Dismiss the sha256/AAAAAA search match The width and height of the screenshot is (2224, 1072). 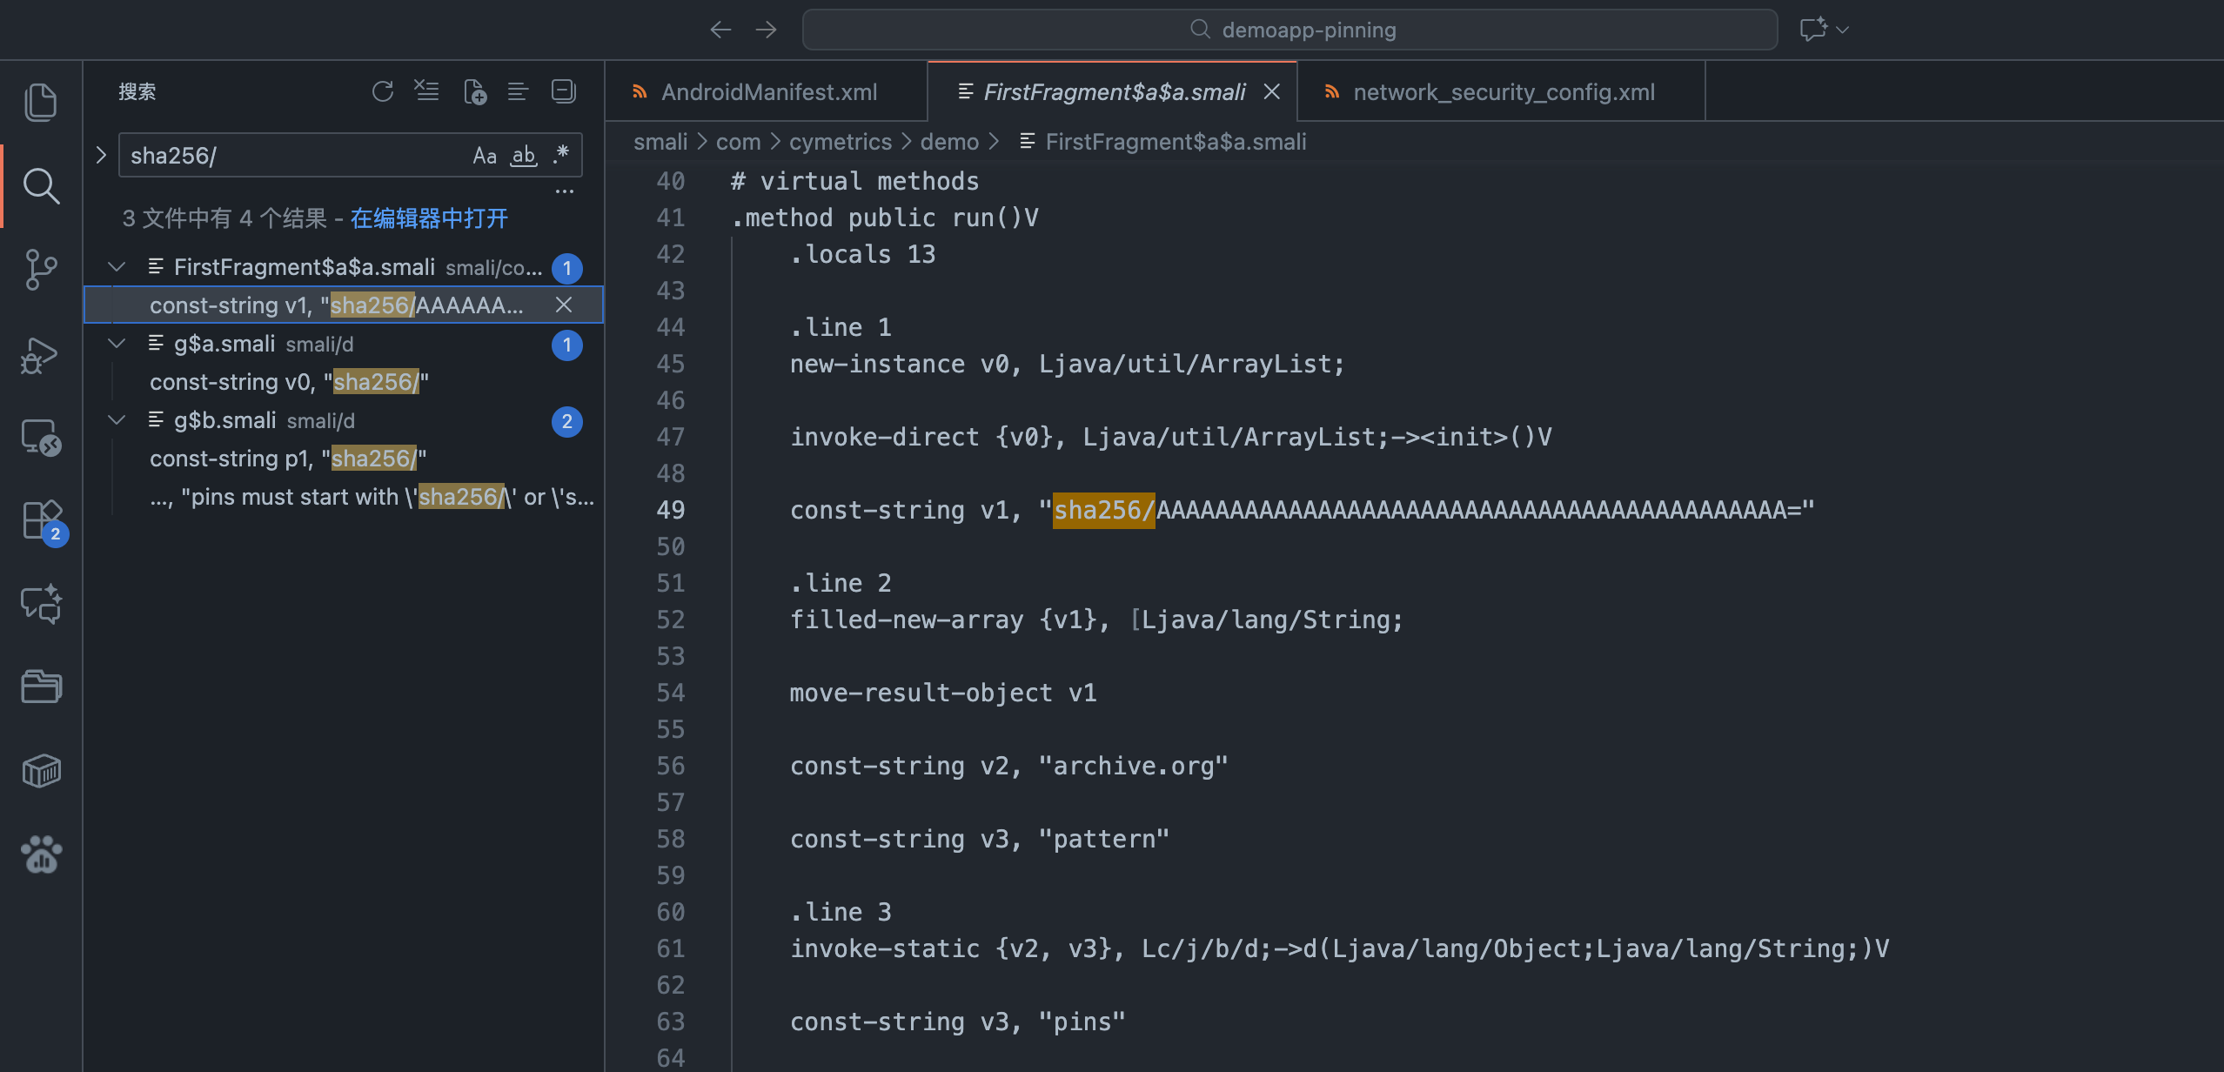(x=564, y=305)
